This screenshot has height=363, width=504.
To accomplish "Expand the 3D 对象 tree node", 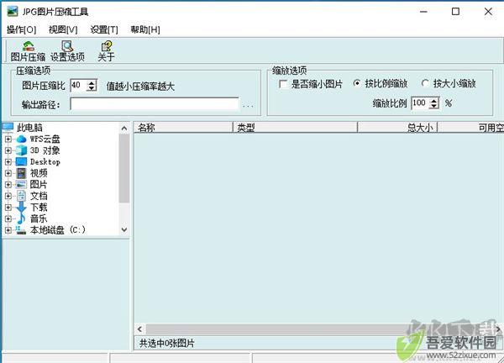I will tap(8, 150).
